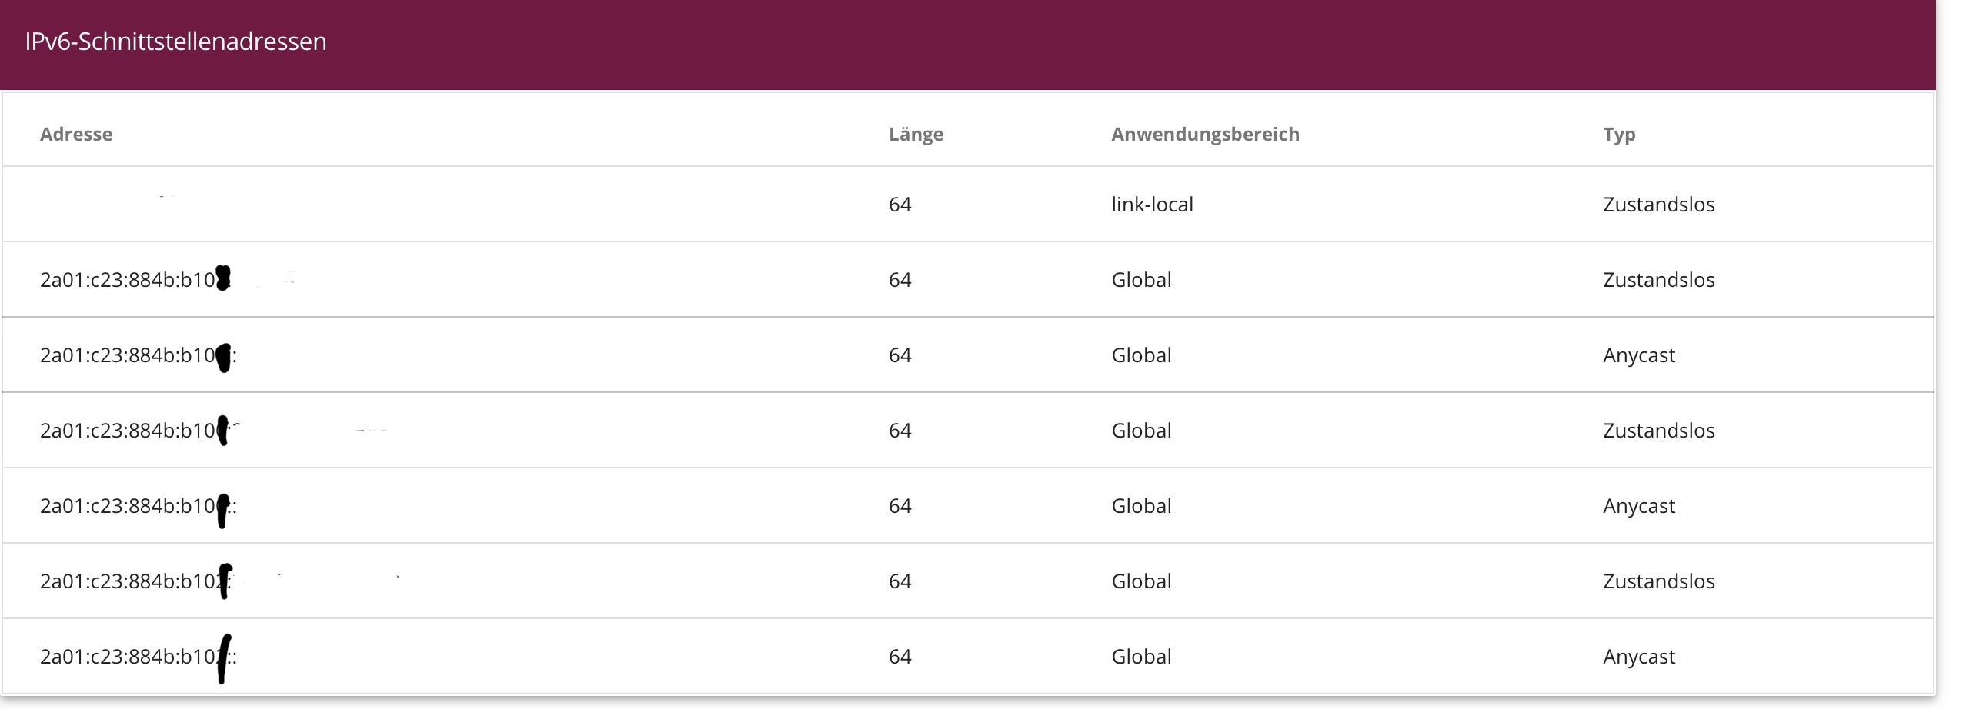Screen dimensions: 1966x709
Task: Click Anycast in the bottom table row
Action: click(1638, 657)
